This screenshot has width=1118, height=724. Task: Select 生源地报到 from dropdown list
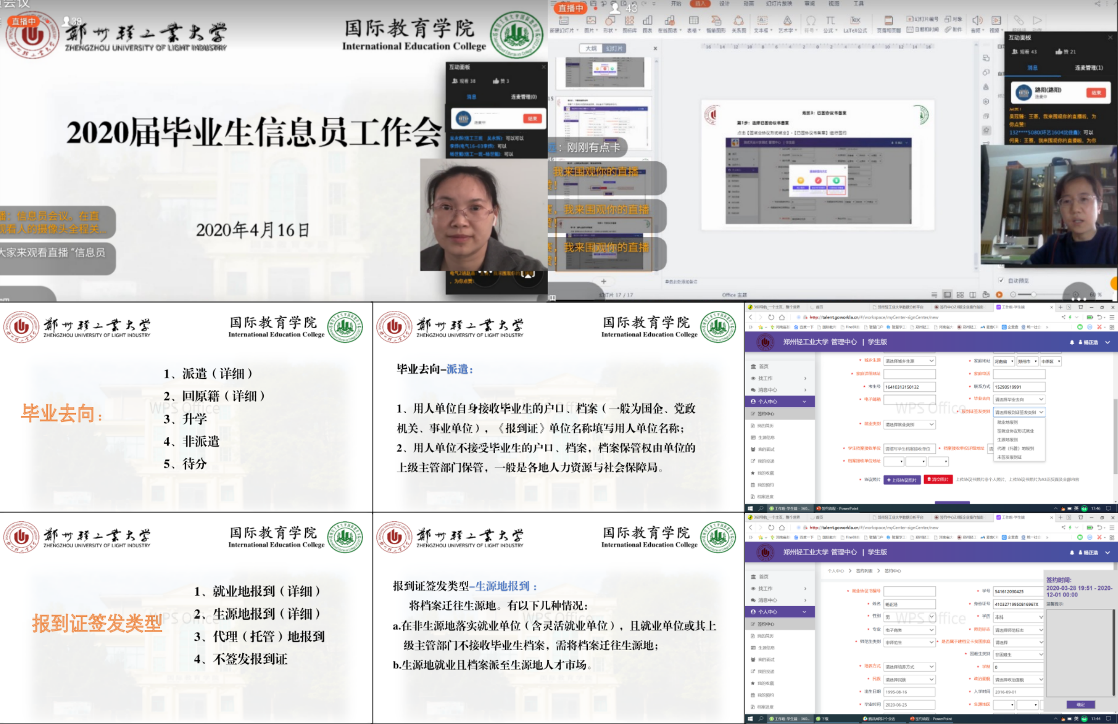[x=1008, y=440]
